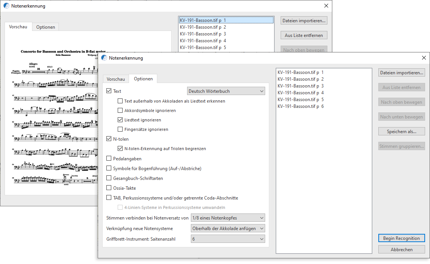Image resolution: width=430 pixels, height=264 pixels.
Task: Click the Begin Recognition button
Action: (x=401, y=238)
